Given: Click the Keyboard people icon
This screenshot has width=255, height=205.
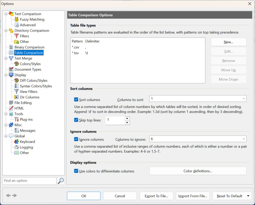Looking at the screenshot, I should coord(16,142).
